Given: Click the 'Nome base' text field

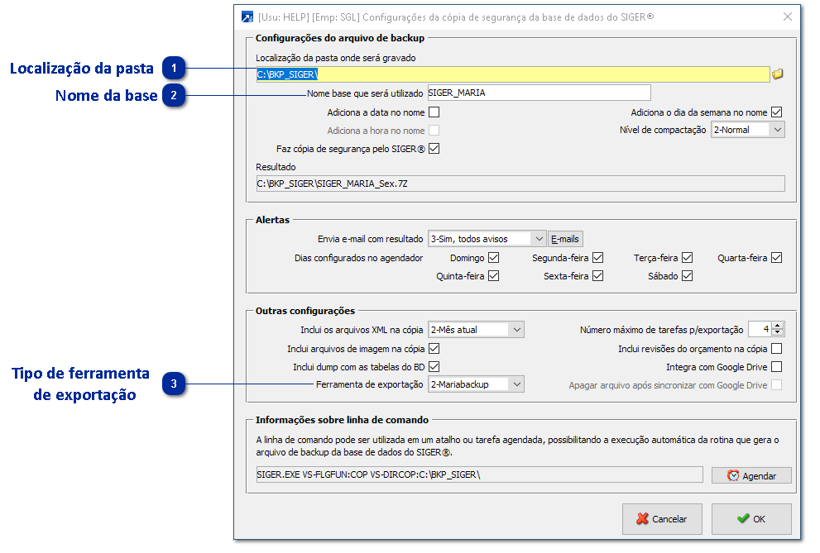Looking at the screenshot, I should pos(538,93).
